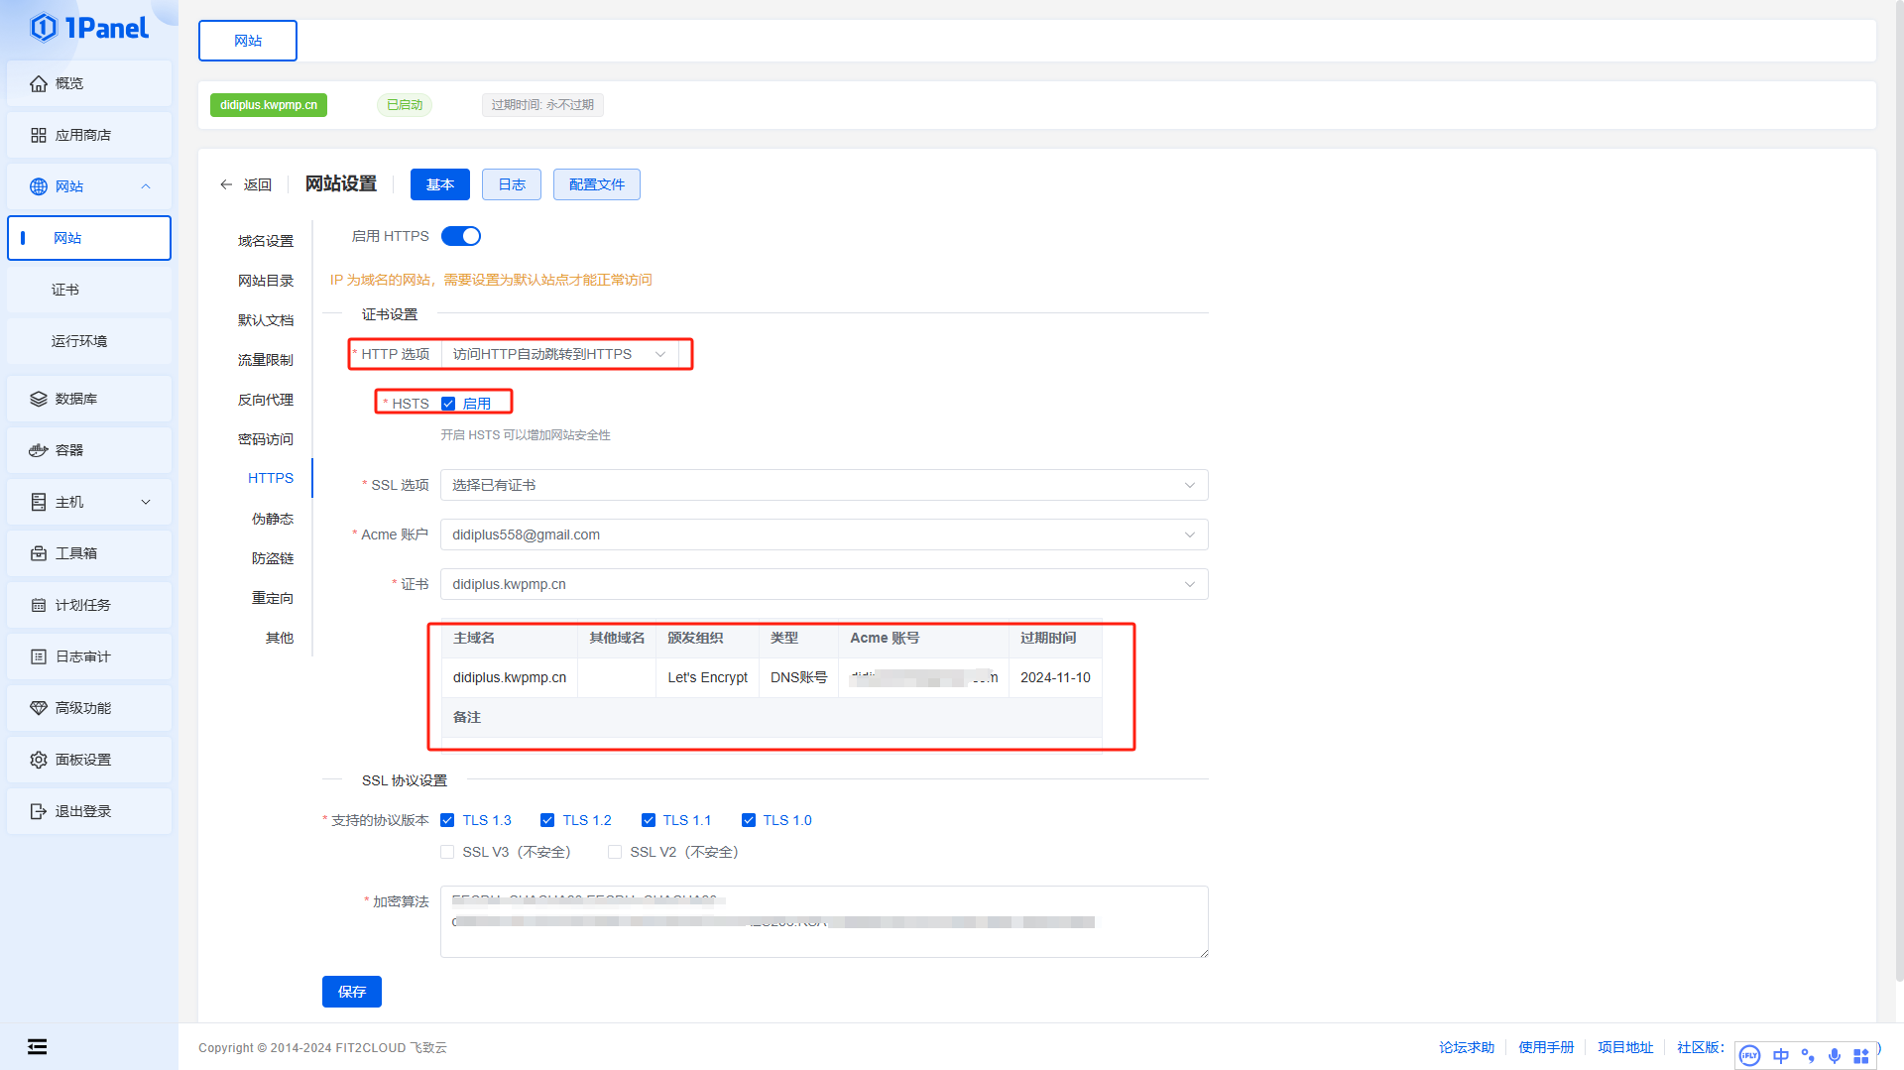Enable the SSL V3 (不安全) checkbox
The image size is (1904, 1070).
(447, 852)
